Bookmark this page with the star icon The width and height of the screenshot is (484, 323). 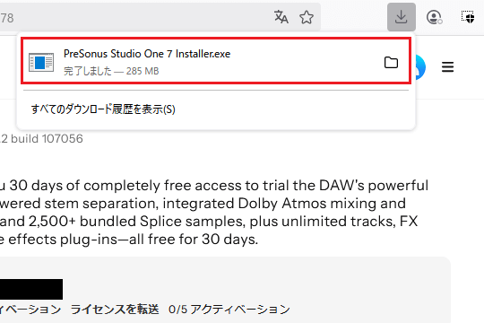307,17
